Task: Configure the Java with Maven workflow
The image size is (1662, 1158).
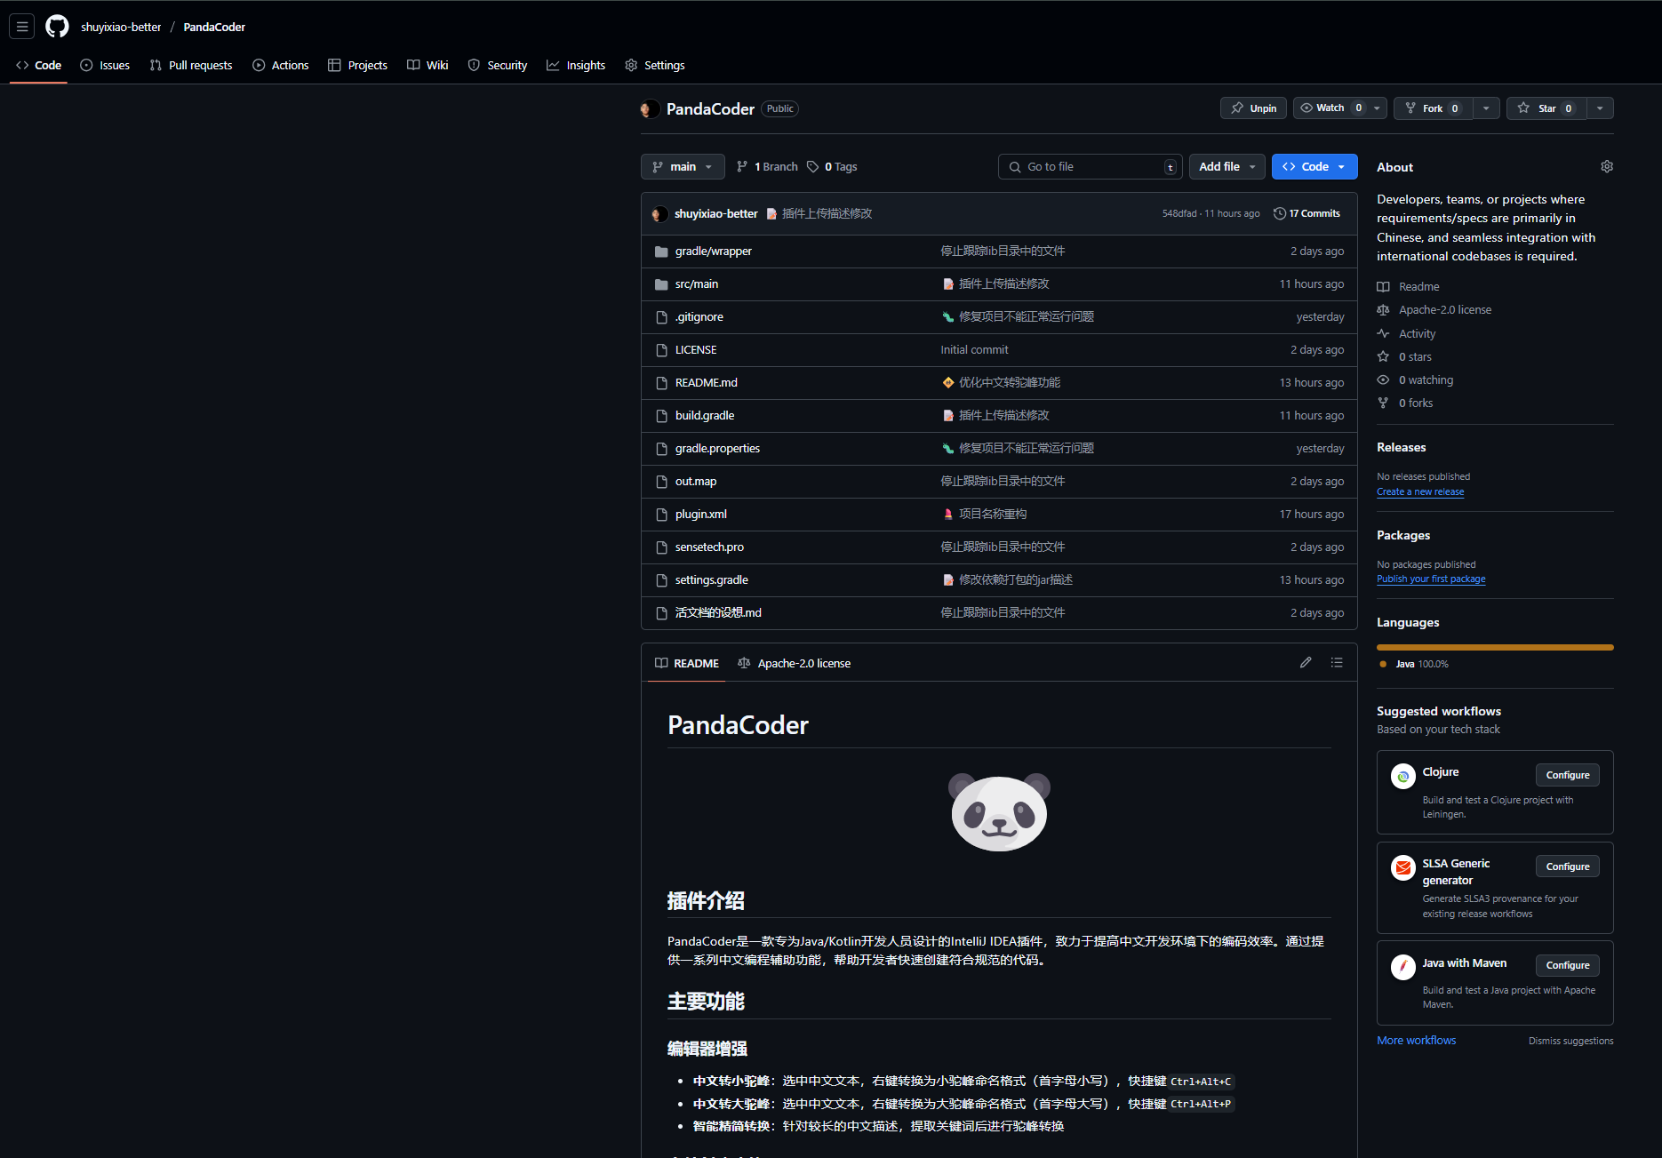Action: [1567, 965]
